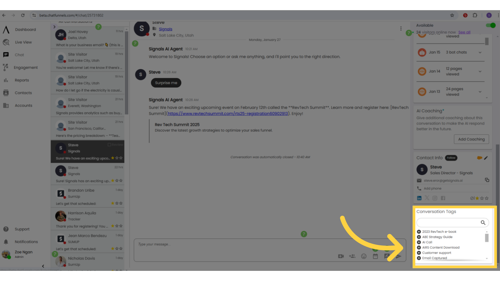Click the send message arrow icon
500x281 pixels.
point(398,257)
